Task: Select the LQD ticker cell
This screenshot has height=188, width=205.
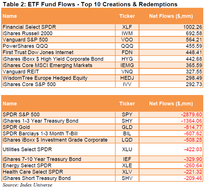Action: [127, 140]
